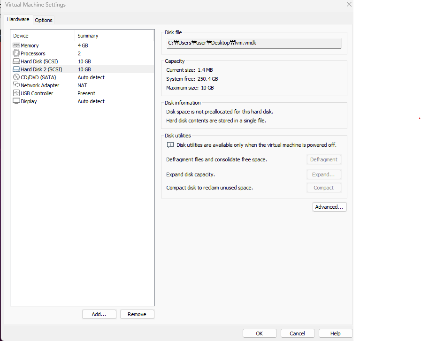Select the CD/DVD (SATA) label
Screen dimensions: 421x341
38,77
